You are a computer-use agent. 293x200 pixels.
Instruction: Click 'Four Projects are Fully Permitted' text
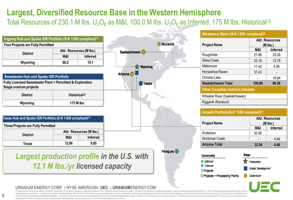[29, 45]
